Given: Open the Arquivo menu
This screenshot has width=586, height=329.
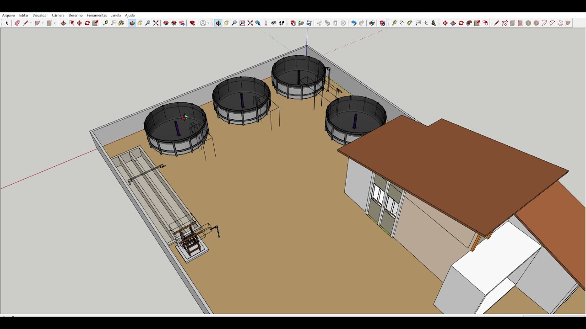Looking at the screenshot, I should pos(9,15).
